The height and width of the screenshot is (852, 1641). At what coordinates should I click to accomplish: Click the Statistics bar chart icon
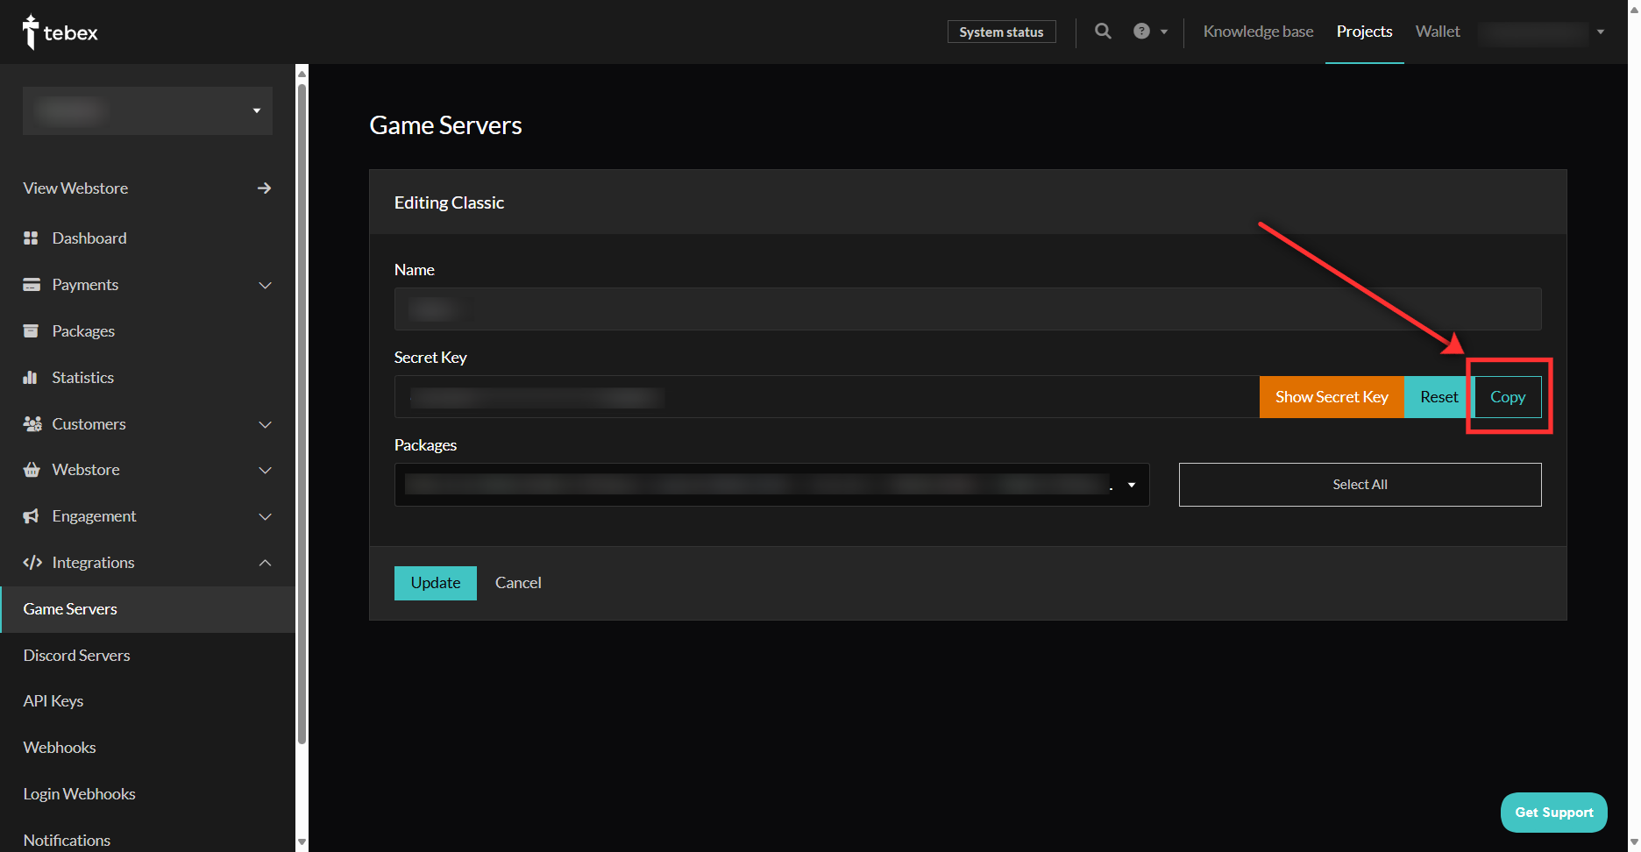(x=32, y=378)
